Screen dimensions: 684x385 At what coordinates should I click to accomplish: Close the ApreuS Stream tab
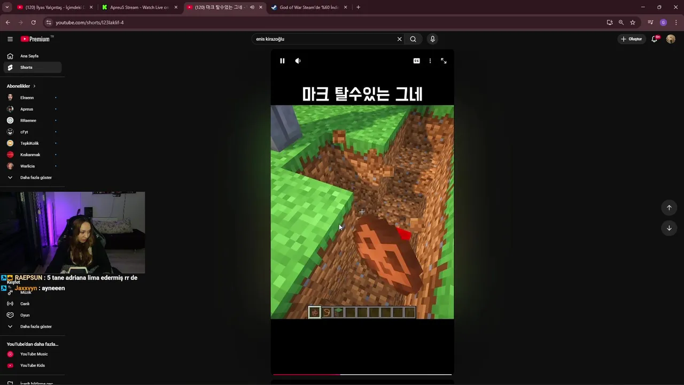(176, 7)
